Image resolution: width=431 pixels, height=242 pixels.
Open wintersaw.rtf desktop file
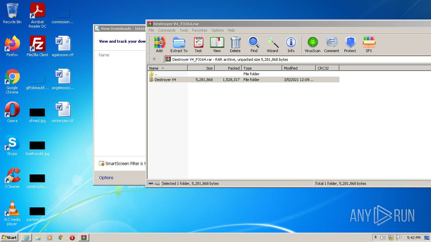tap(63, 112)
